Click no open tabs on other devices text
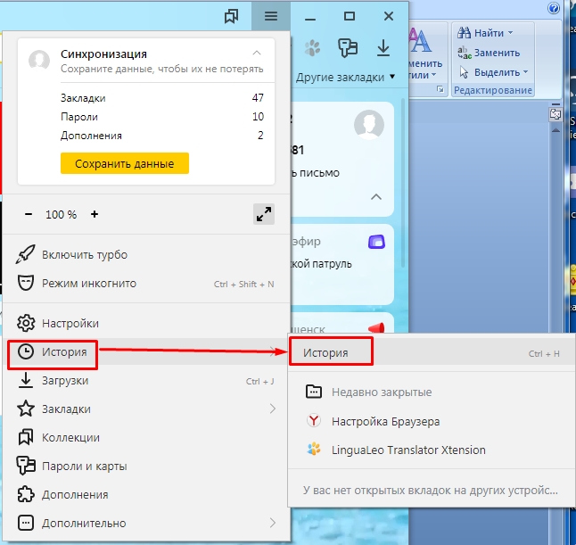 (430, 490)
